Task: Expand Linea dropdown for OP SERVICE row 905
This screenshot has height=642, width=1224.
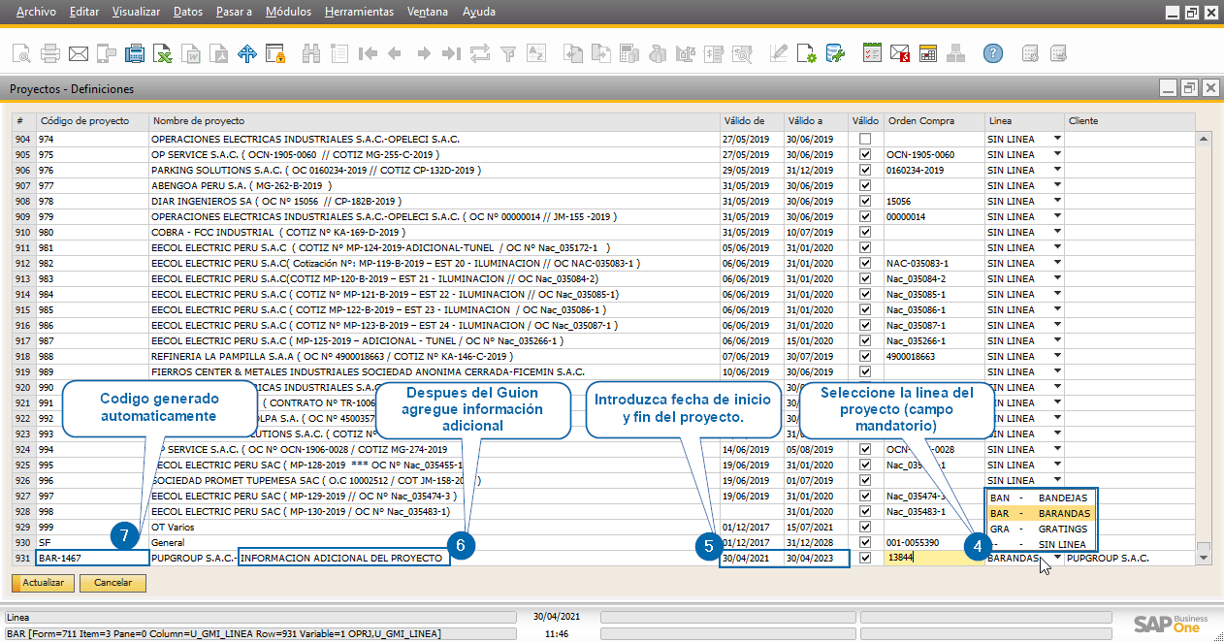Action: pos(1057,154)
